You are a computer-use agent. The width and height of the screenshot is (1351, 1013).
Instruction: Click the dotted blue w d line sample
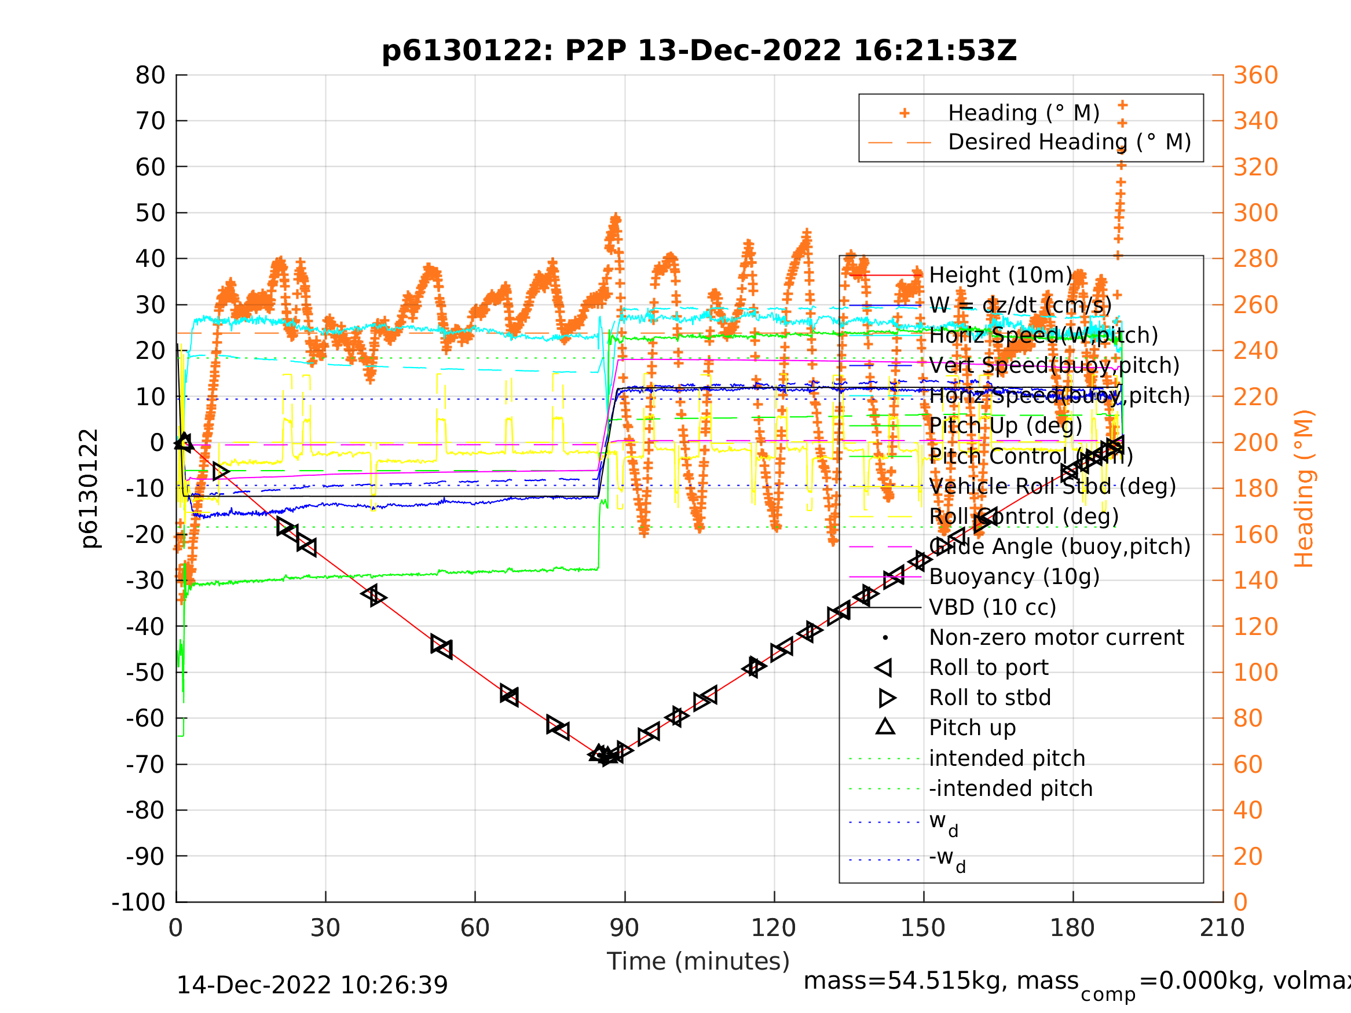[885, 823]
